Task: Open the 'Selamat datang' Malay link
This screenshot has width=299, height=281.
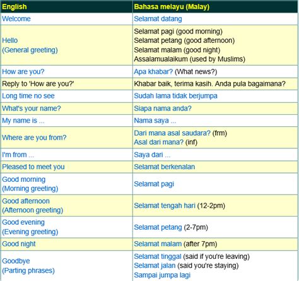Action: point(158,19)
